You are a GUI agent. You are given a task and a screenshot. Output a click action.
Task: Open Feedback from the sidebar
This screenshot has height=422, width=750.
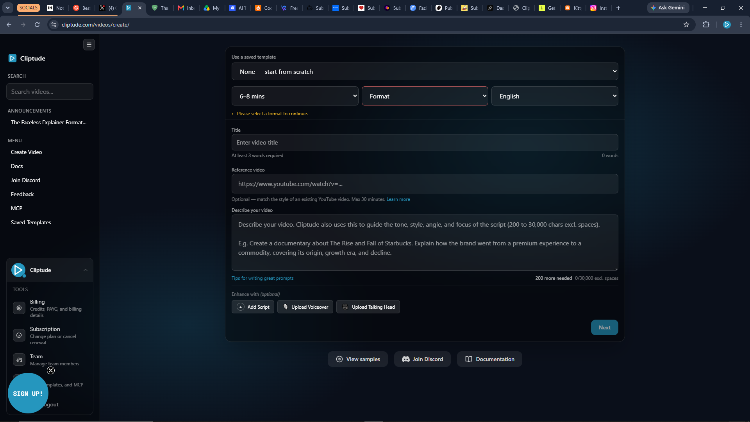pyautogui.click(x=22, y=194)
